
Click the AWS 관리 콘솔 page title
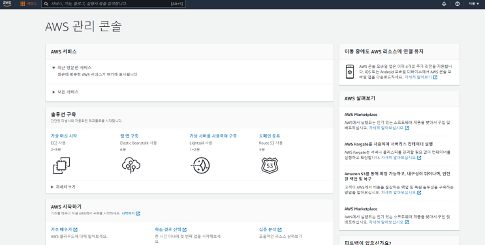pos(84,26)
